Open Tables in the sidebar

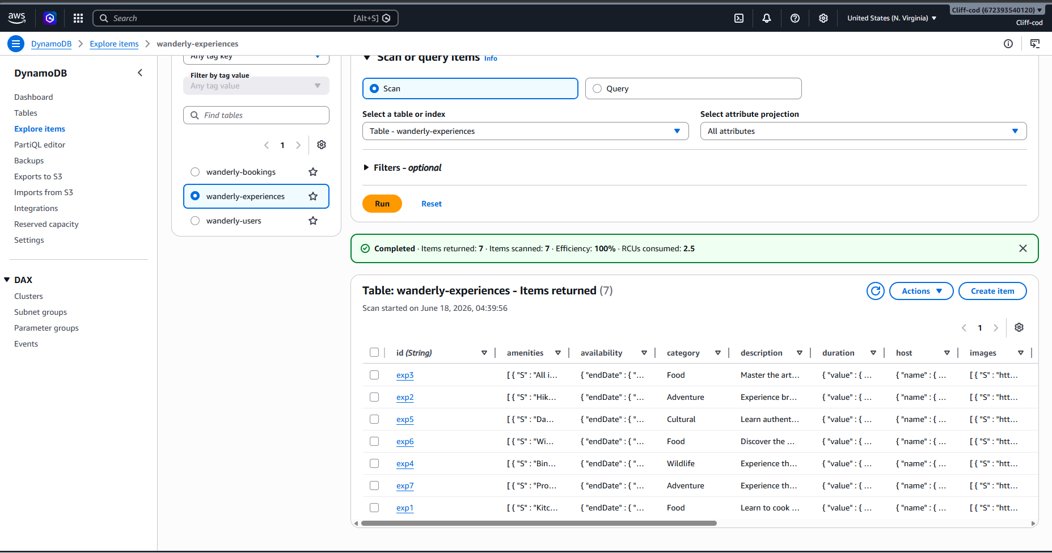[26, 113]
